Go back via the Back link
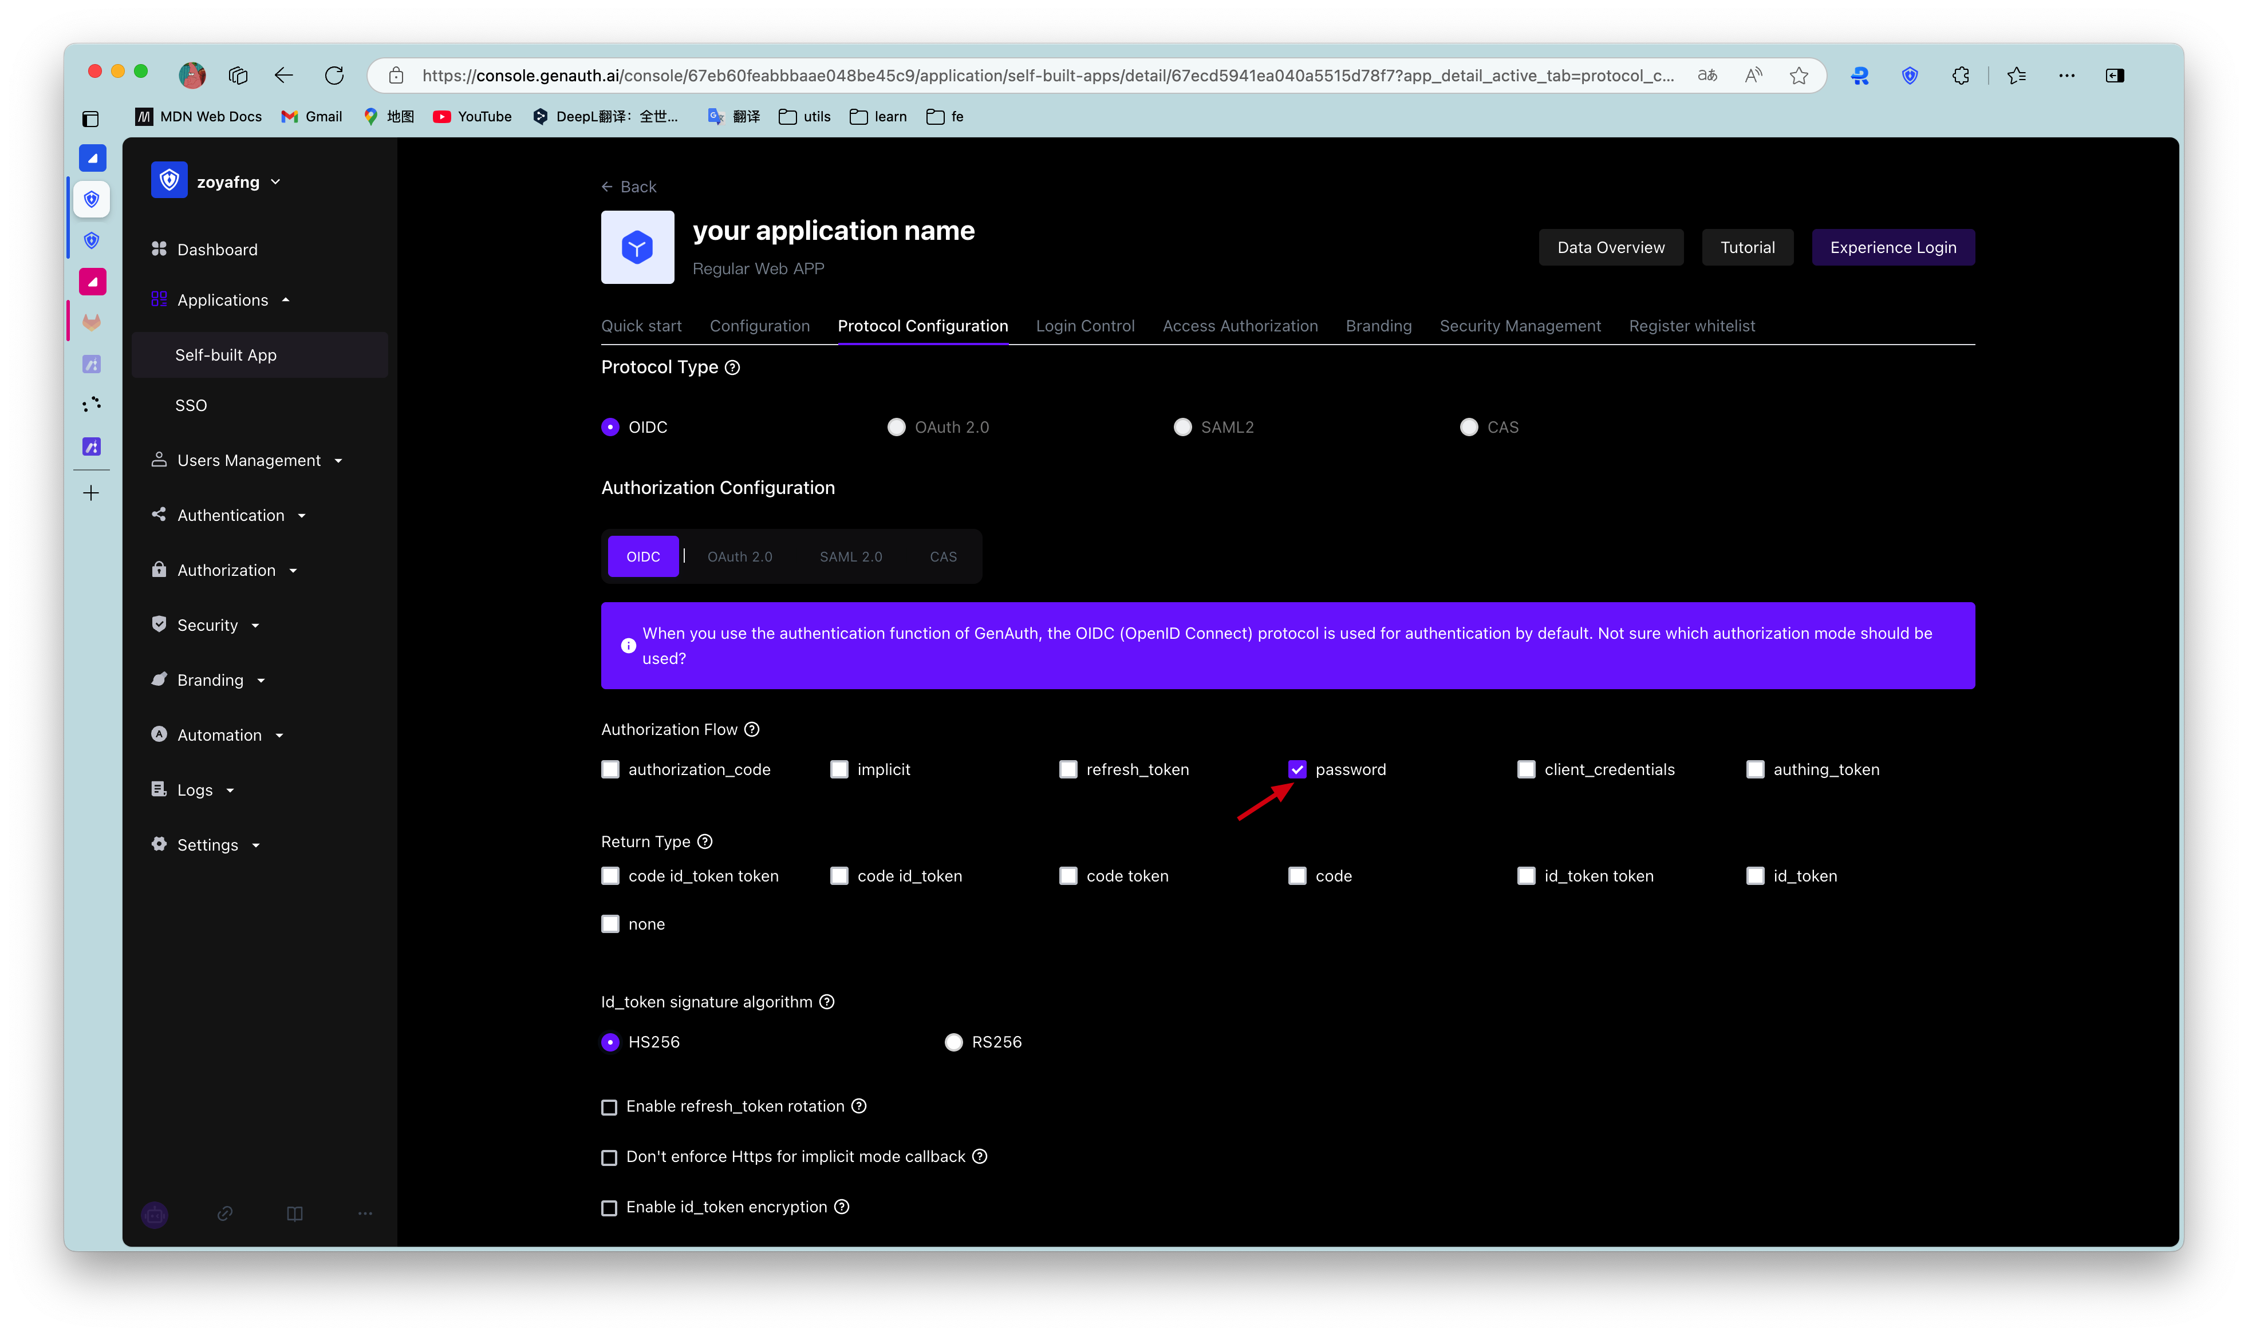Screen dimensions: 2248x1336 pos(629,187)
